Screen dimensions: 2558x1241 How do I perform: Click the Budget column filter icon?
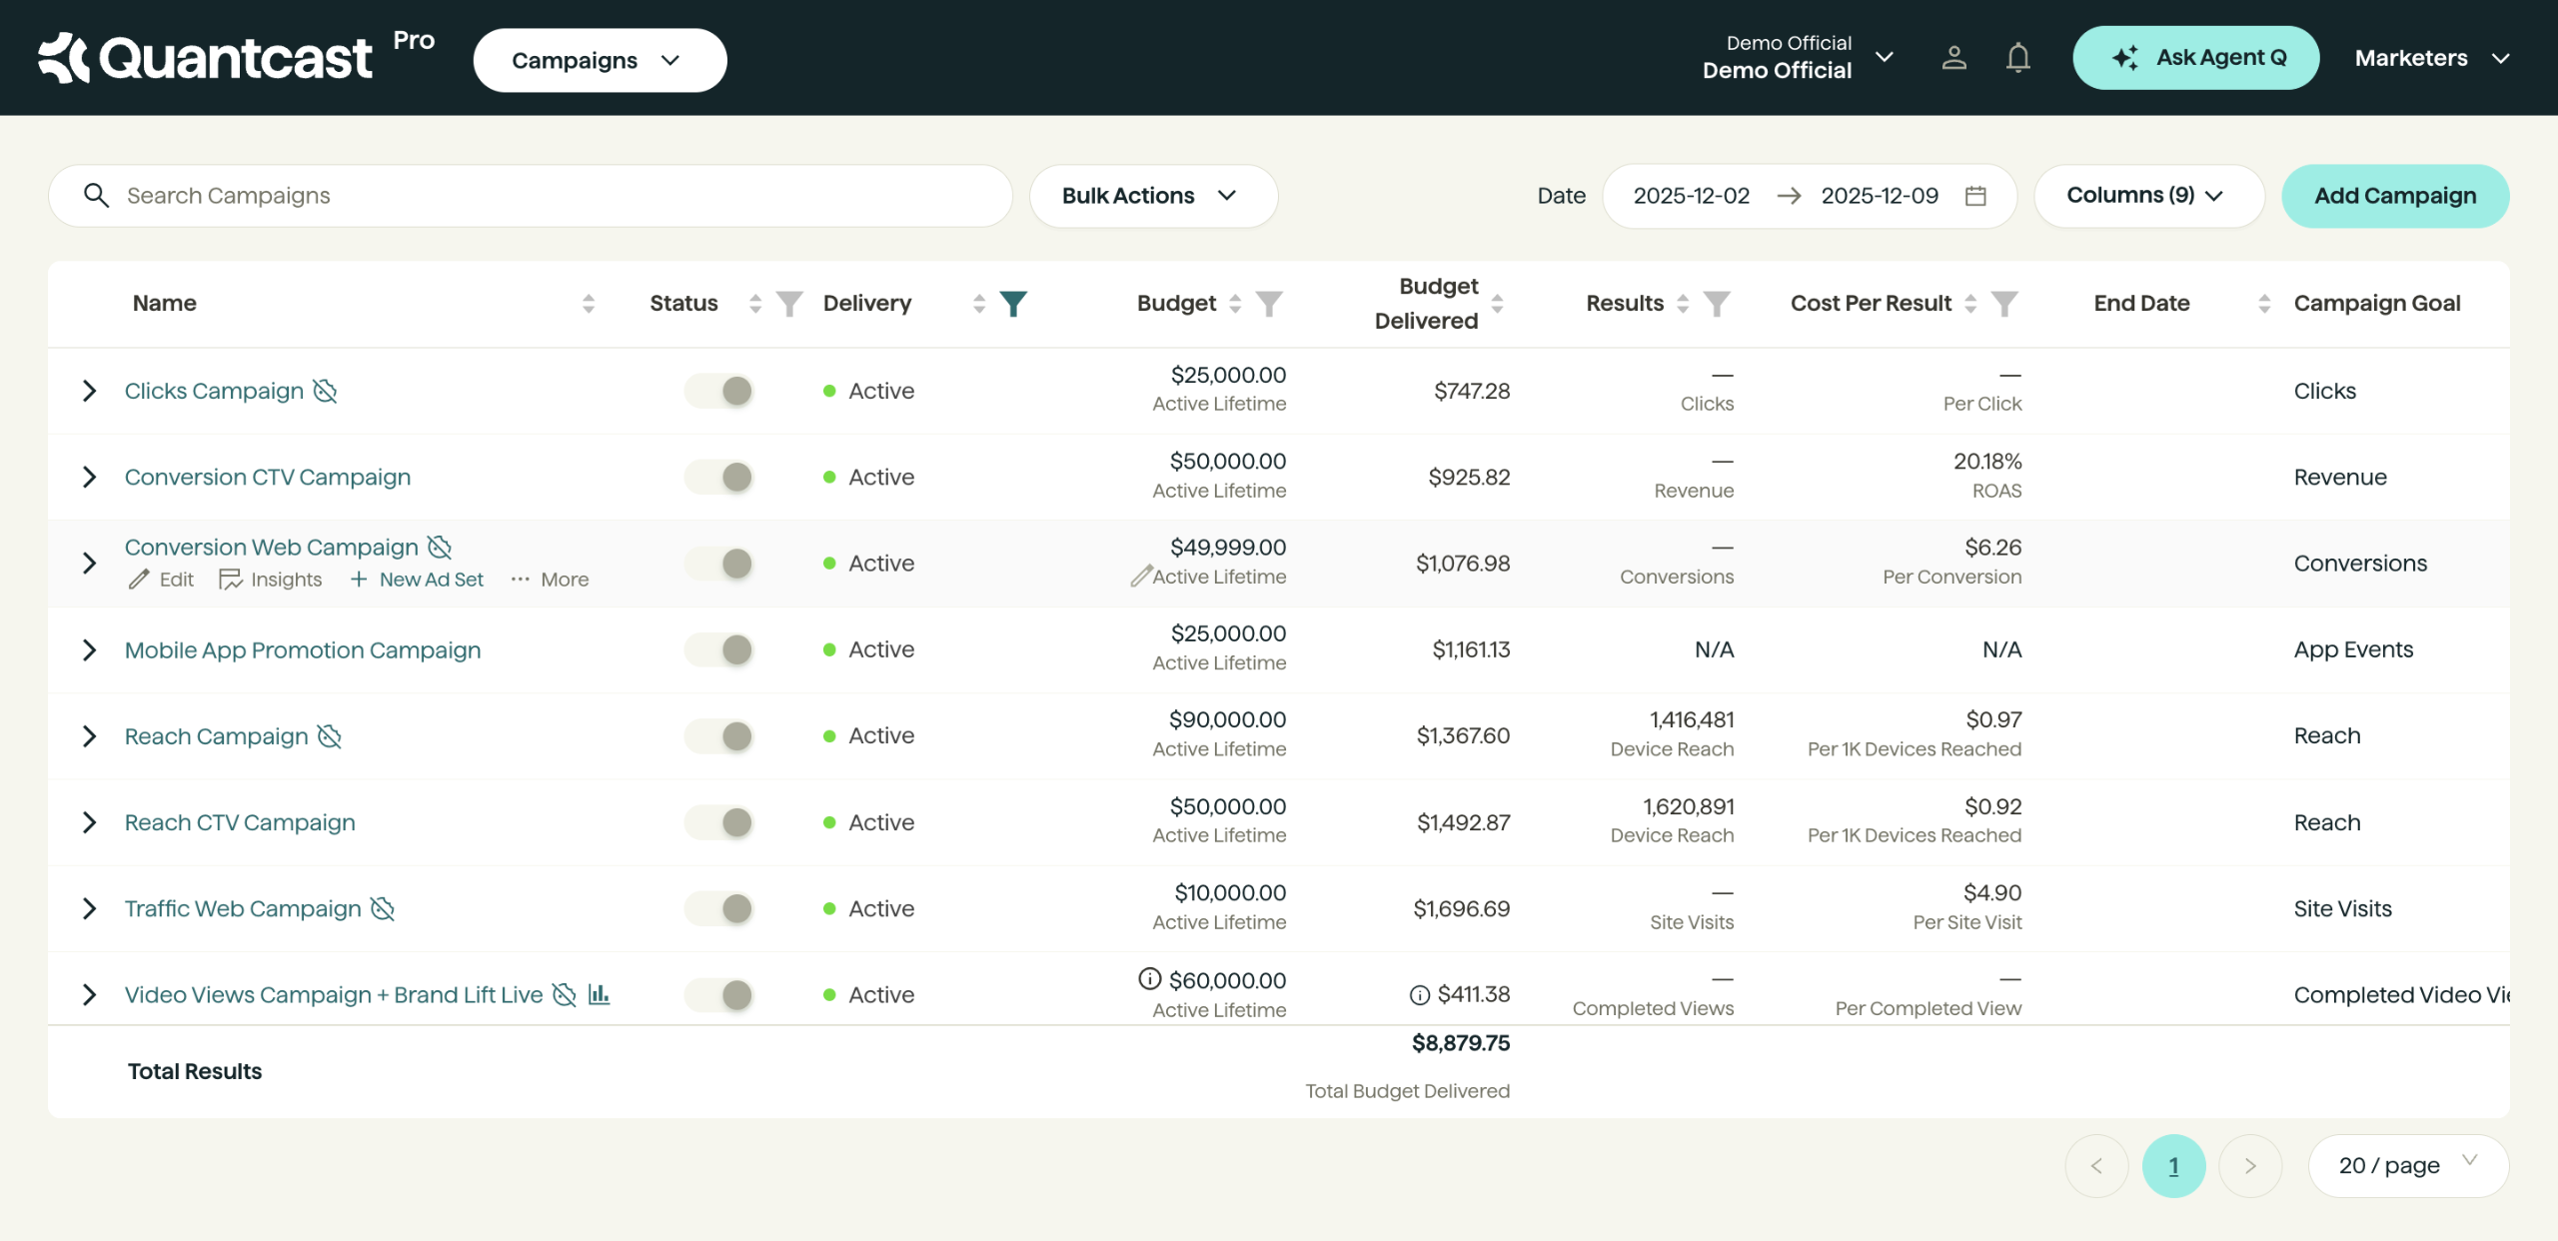tap(1269, 303)
